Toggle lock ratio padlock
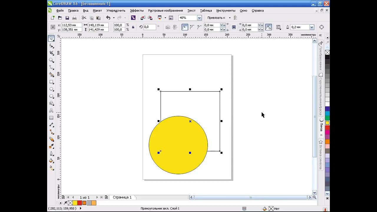The image size is (377, 212). (x=133, y=27)
